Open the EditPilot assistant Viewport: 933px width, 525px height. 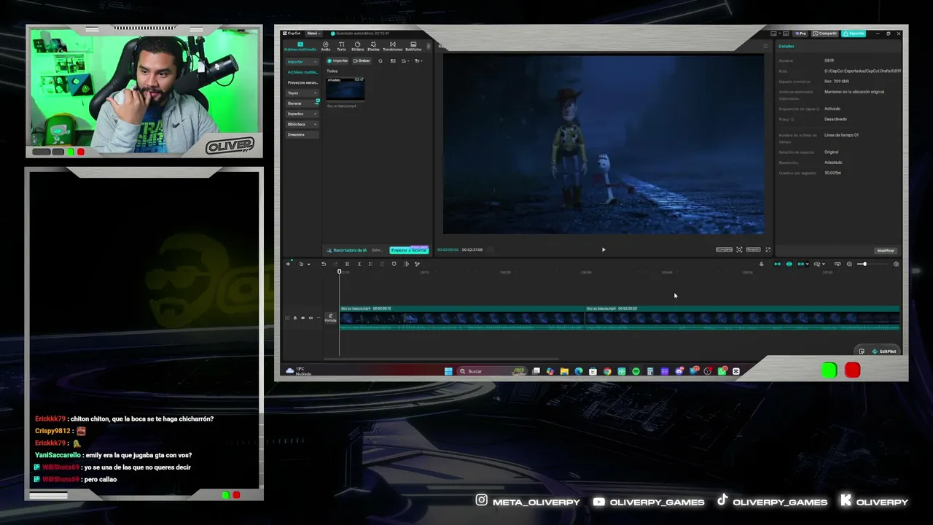point(883,351)
